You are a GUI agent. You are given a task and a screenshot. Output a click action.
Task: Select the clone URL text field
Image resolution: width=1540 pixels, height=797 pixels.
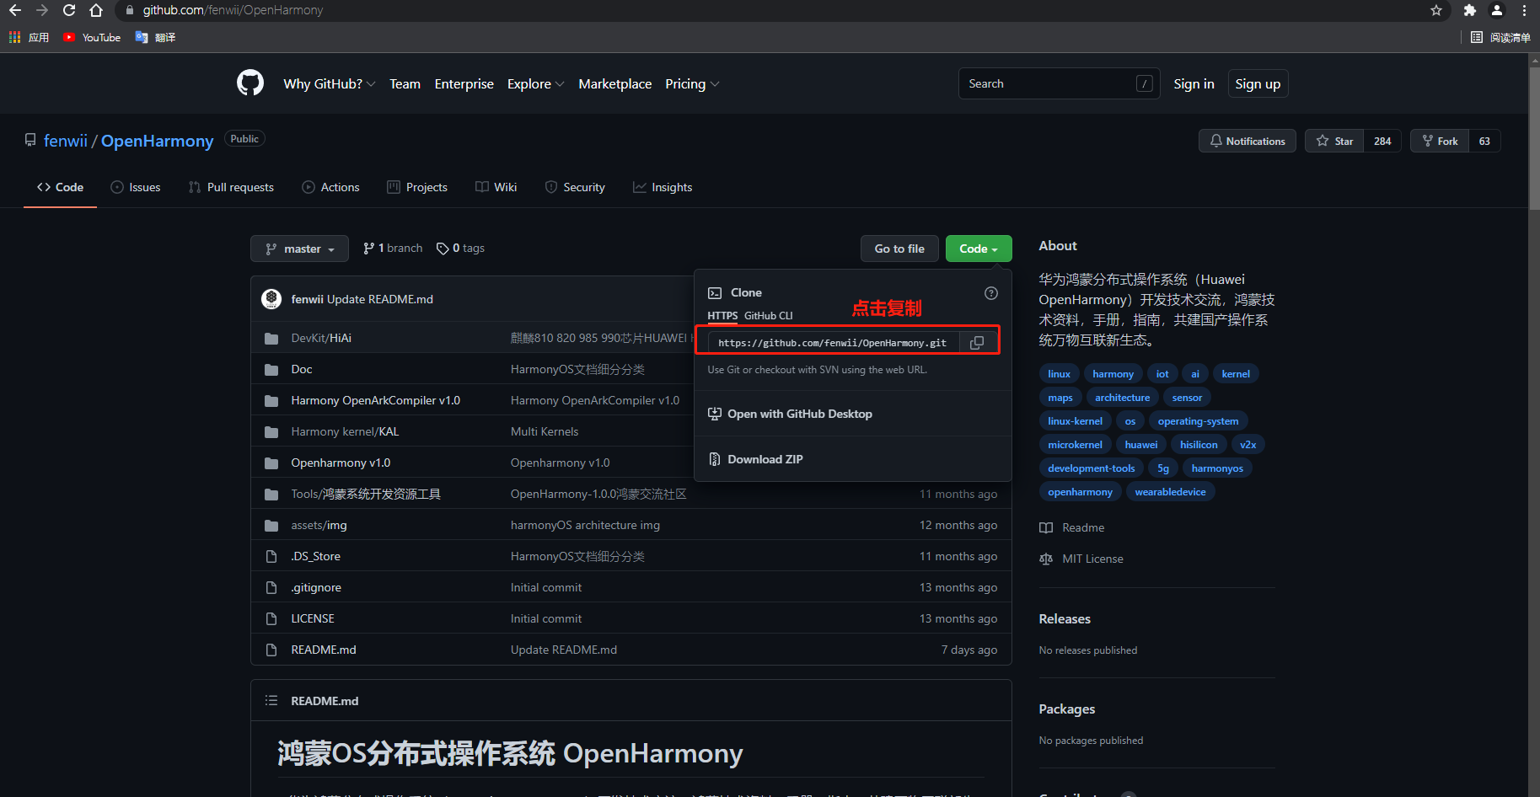833,342
